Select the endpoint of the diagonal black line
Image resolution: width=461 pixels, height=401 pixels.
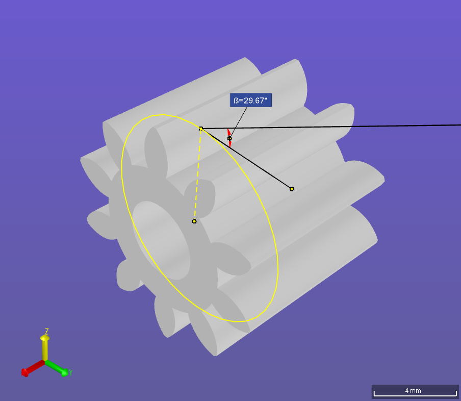click(x=292, y=189)
